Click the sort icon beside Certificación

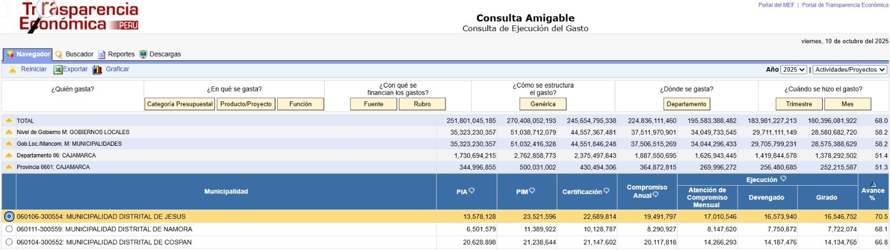(x=606, y=191)
